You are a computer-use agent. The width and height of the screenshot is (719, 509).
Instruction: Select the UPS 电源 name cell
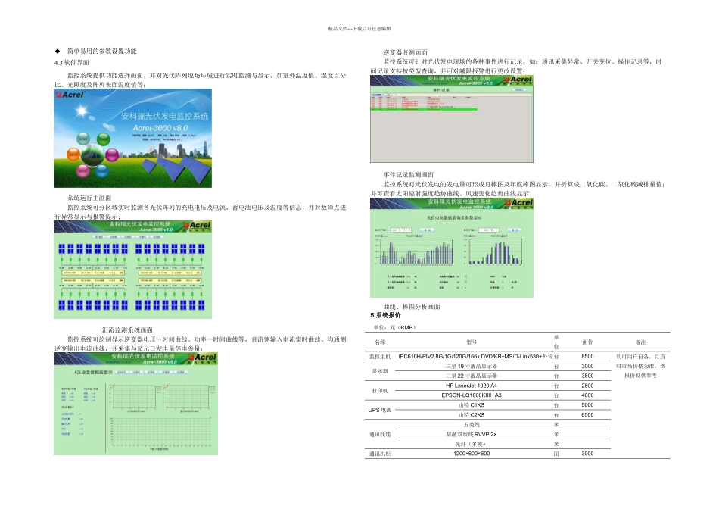coord(380,410)
